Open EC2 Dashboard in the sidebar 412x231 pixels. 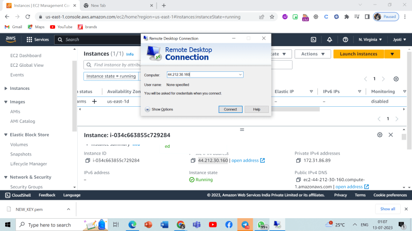(26, 55)
